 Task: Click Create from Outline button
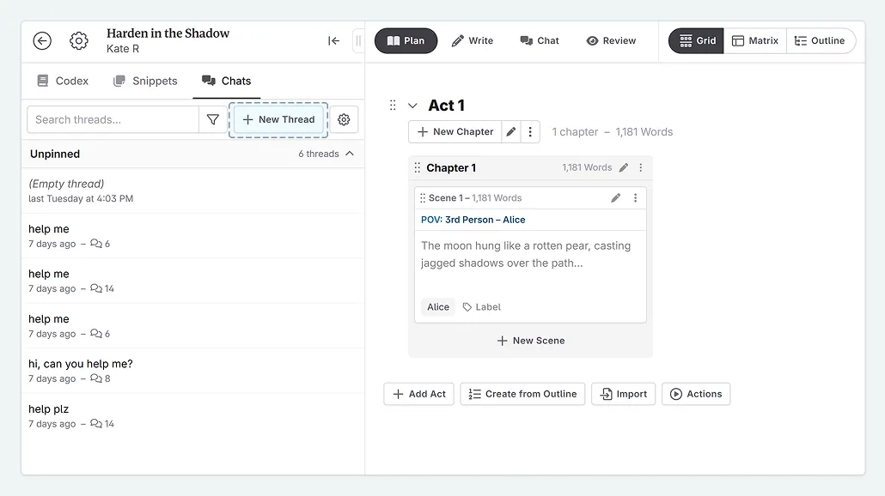(522, 394)
